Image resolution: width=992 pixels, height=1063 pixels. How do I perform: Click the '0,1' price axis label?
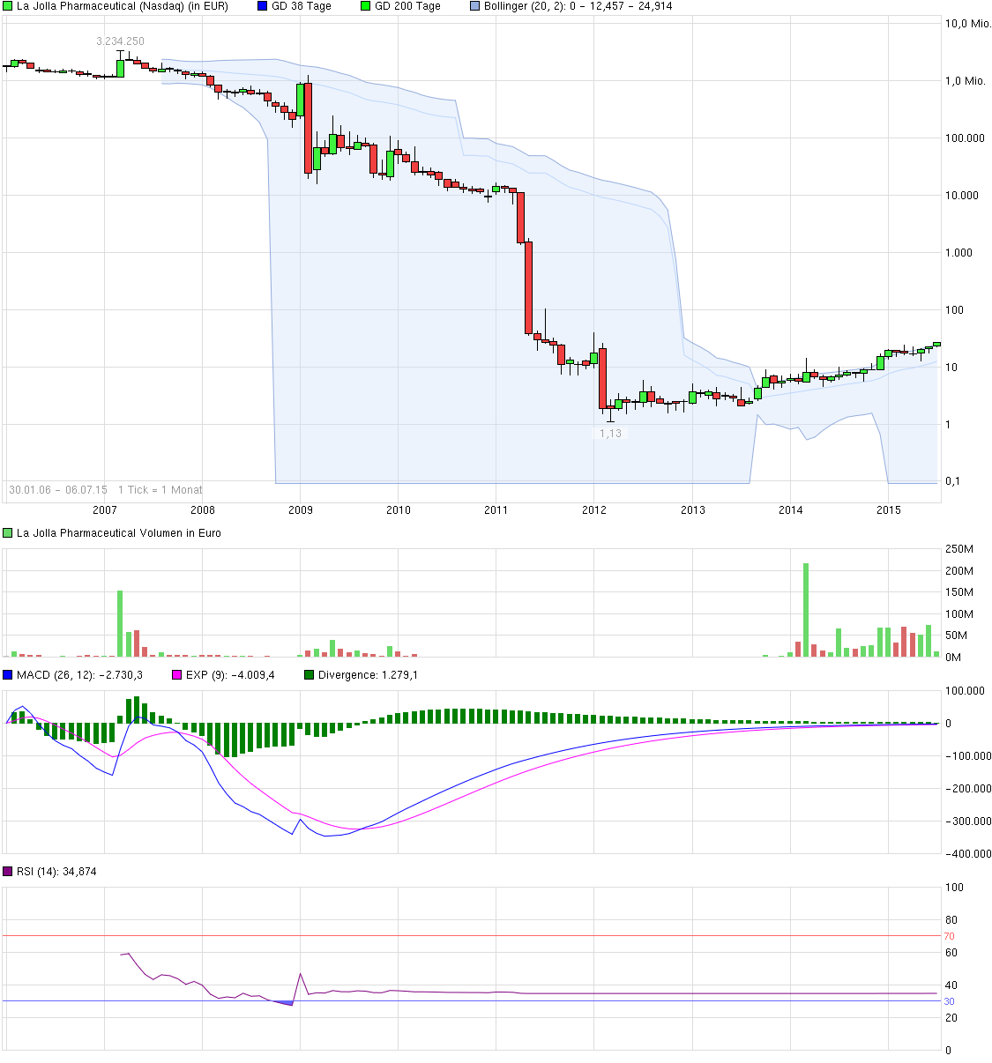click(x=953, y=481)
